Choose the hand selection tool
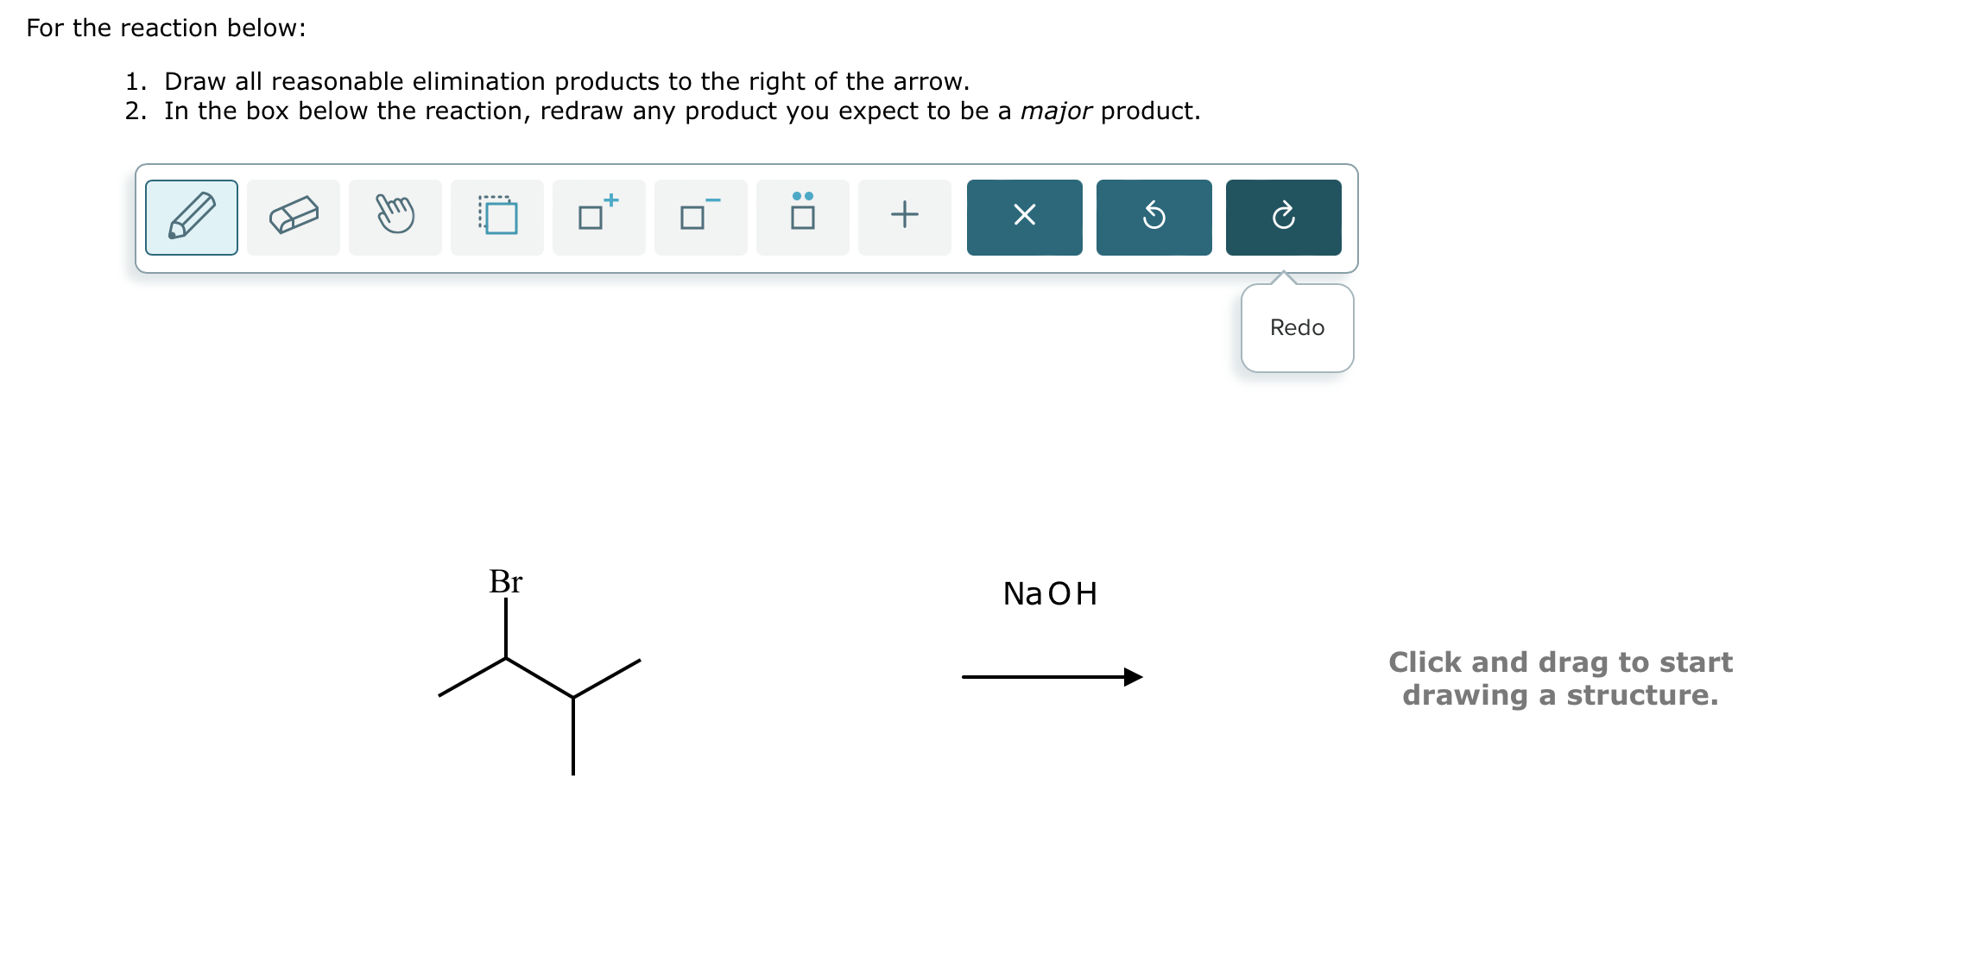Image resolution: width=1972 pixels, height=956 pixels. pyautogui.click(x=395, y=216)
